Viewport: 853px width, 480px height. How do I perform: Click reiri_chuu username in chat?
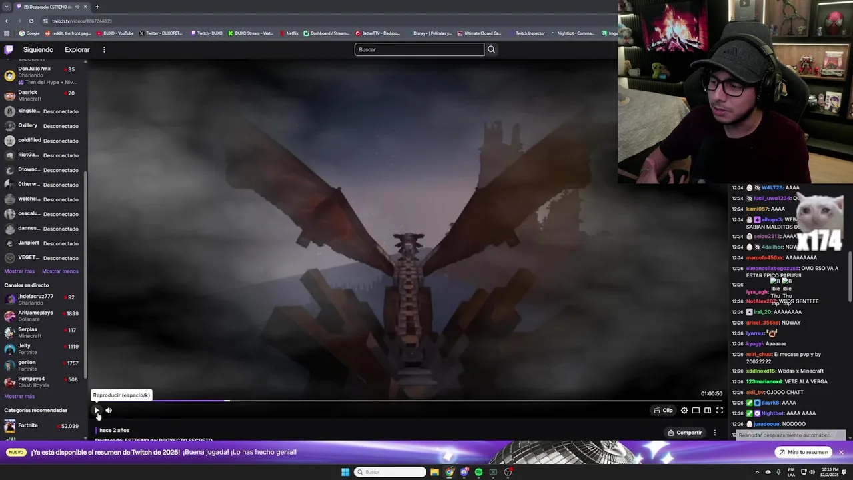[x=759, y=355]
